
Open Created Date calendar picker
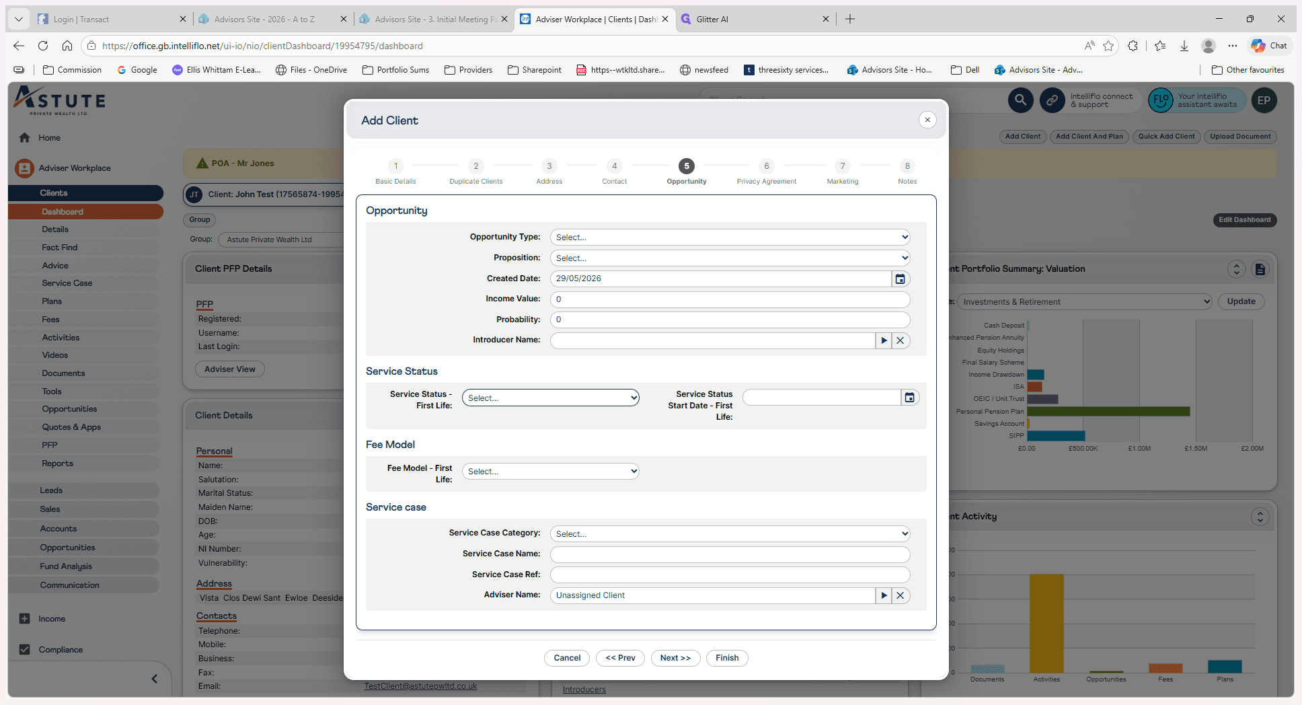click(x=901, y=279)
